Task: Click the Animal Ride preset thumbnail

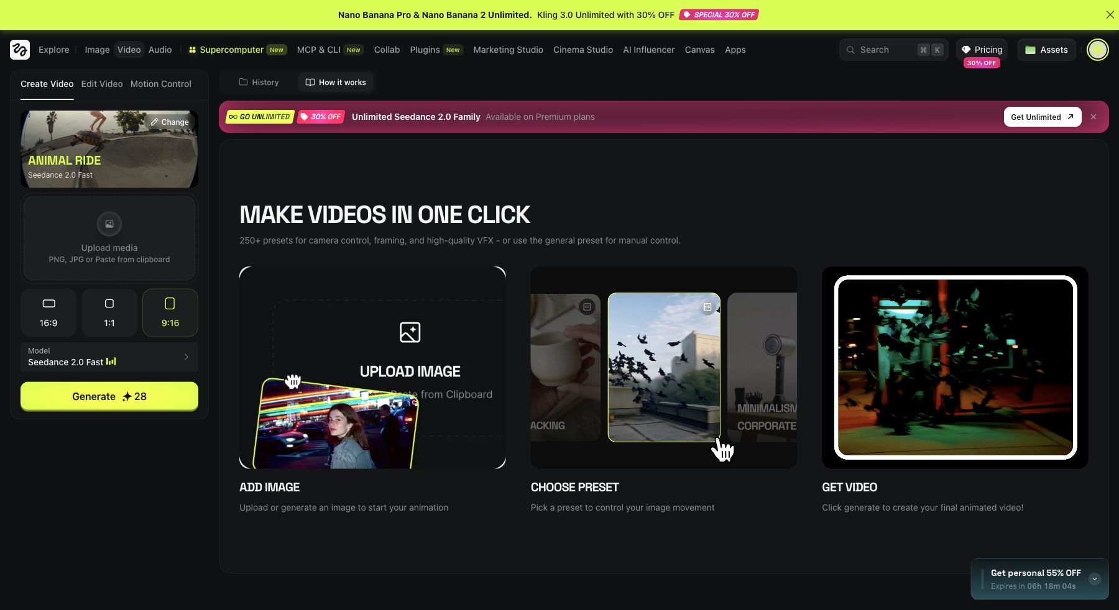Action: click(109, 149)
